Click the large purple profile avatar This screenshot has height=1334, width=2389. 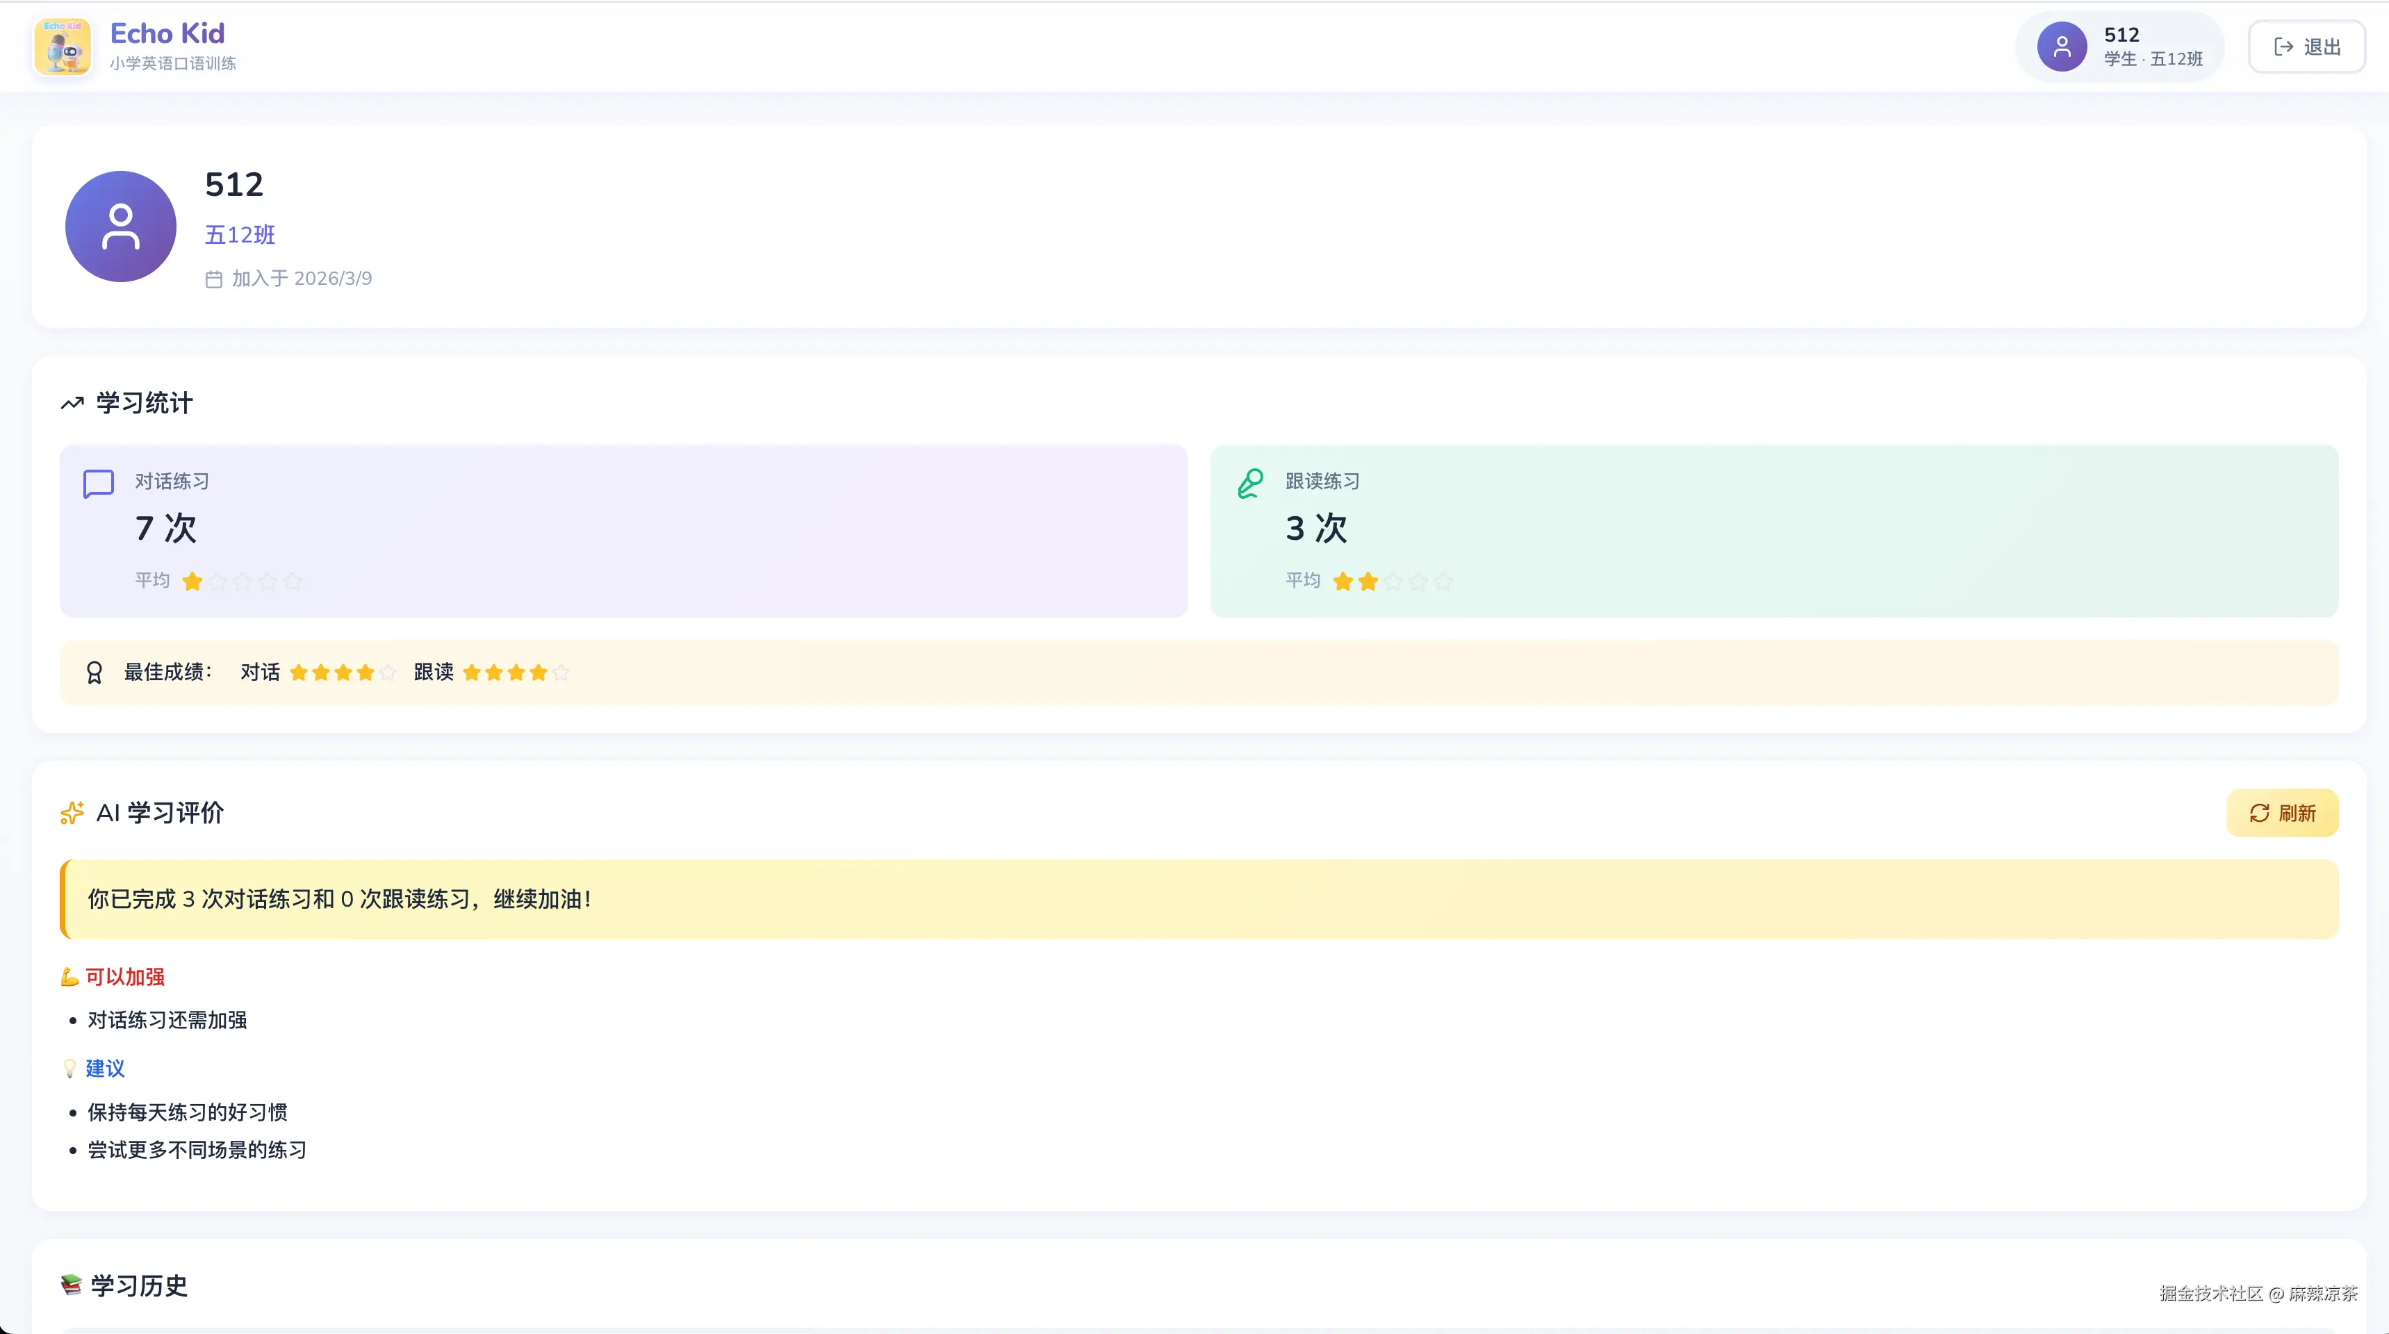click(121, 227)
